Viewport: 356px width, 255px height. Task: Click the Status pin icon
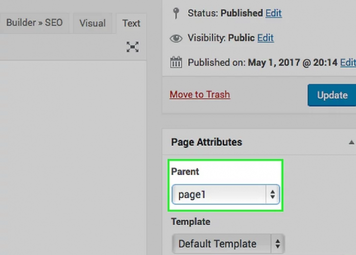176,13
